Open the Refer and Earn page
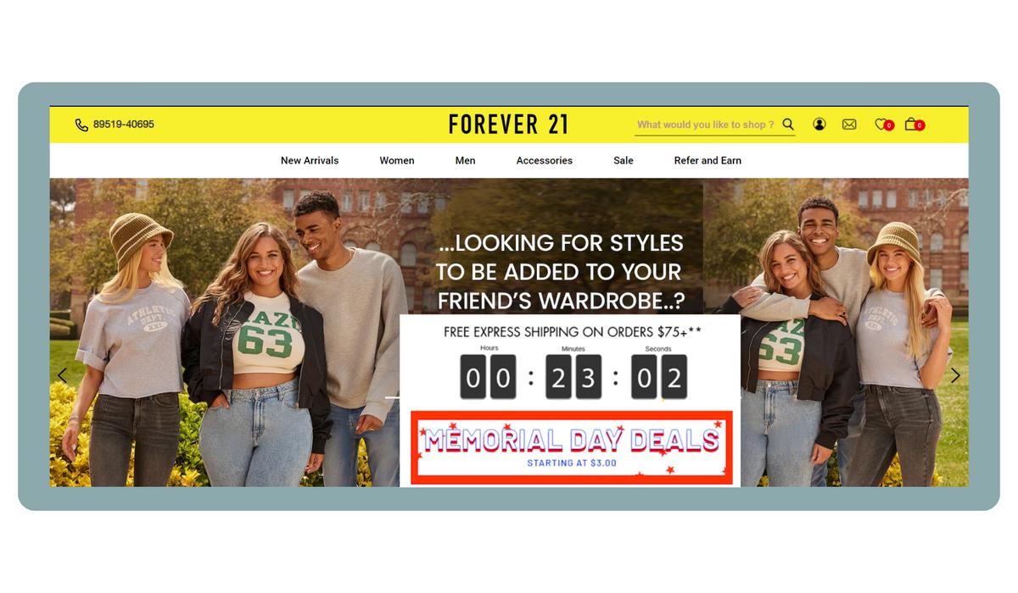 708,160
